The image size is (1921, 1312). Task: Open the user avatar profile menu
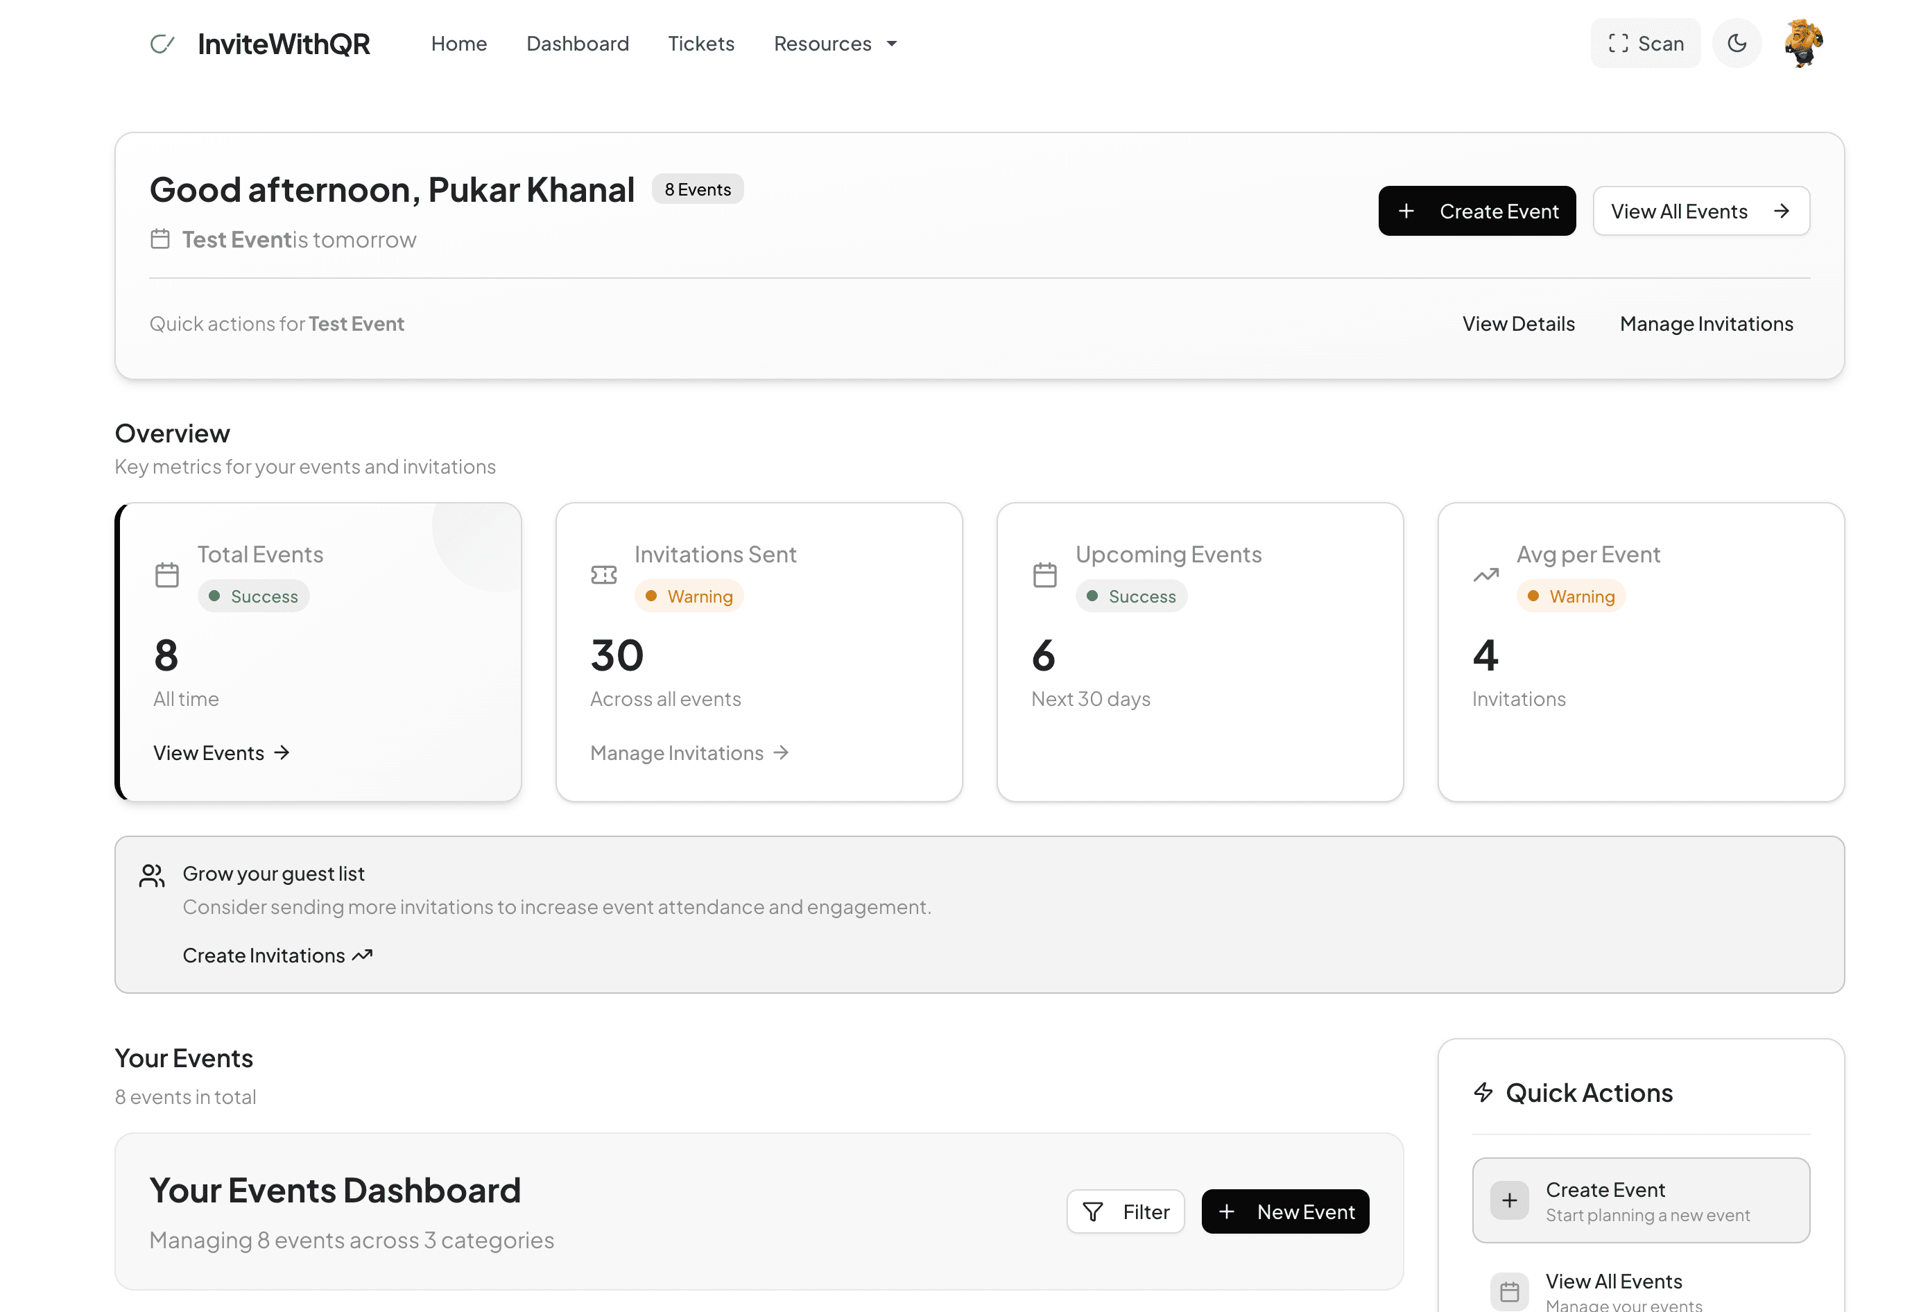tap(1804, 43)
